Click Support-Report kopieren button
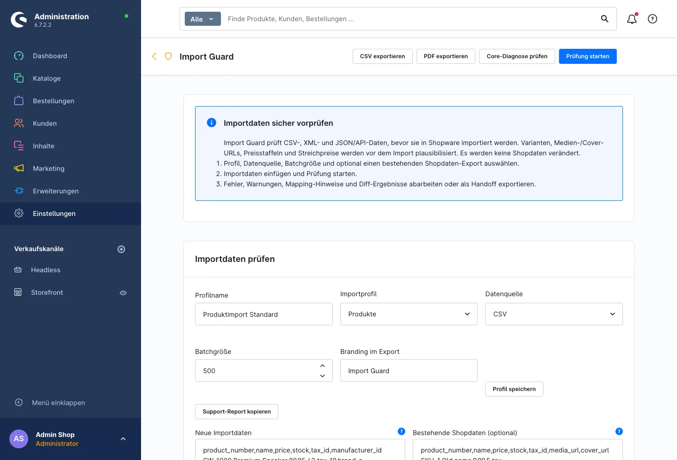The width and height of the screenshot is (677, 460). pos(236,412)
